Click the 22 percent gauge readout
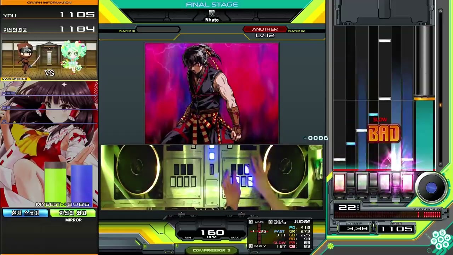The height and width of the screenshot is (255, 453). point(349,208)
